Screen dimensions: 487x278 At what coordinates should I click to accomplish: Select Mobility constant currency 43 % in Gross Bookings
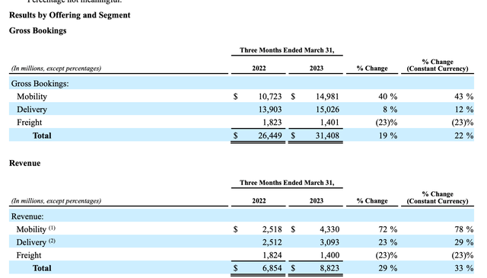click(464, 97)
